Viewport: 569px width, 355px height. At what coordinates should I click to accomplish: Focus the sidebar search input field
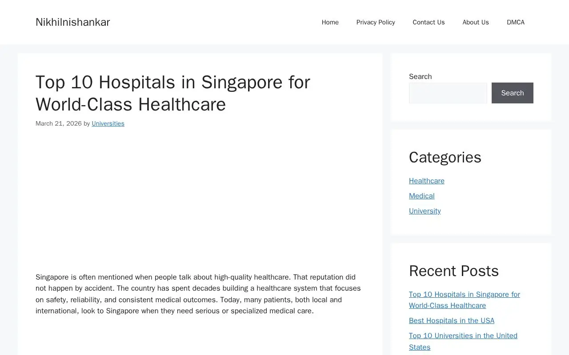[x=448, y=93]
